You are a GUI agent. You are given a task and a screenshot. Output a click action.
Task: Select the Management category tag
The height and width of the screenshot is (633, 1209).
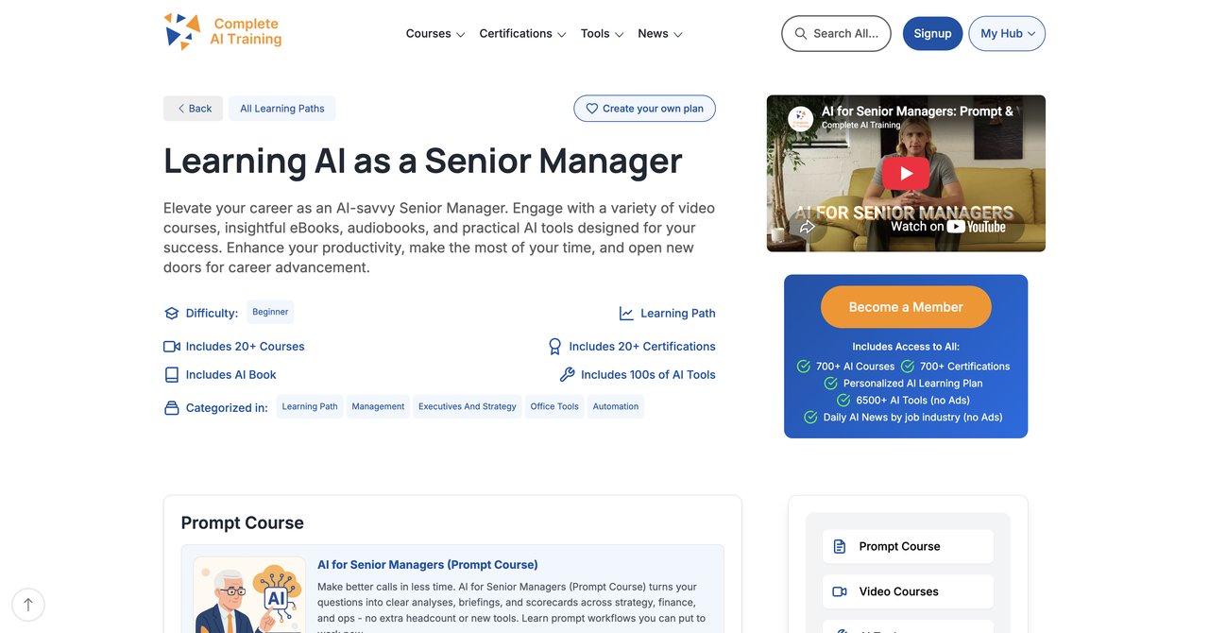[378, 406]
